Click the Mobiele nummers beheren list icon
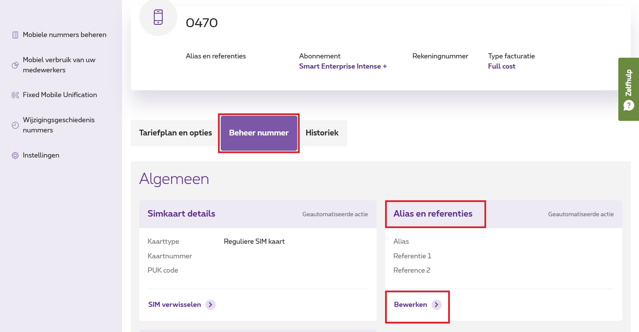 point(15,35)
